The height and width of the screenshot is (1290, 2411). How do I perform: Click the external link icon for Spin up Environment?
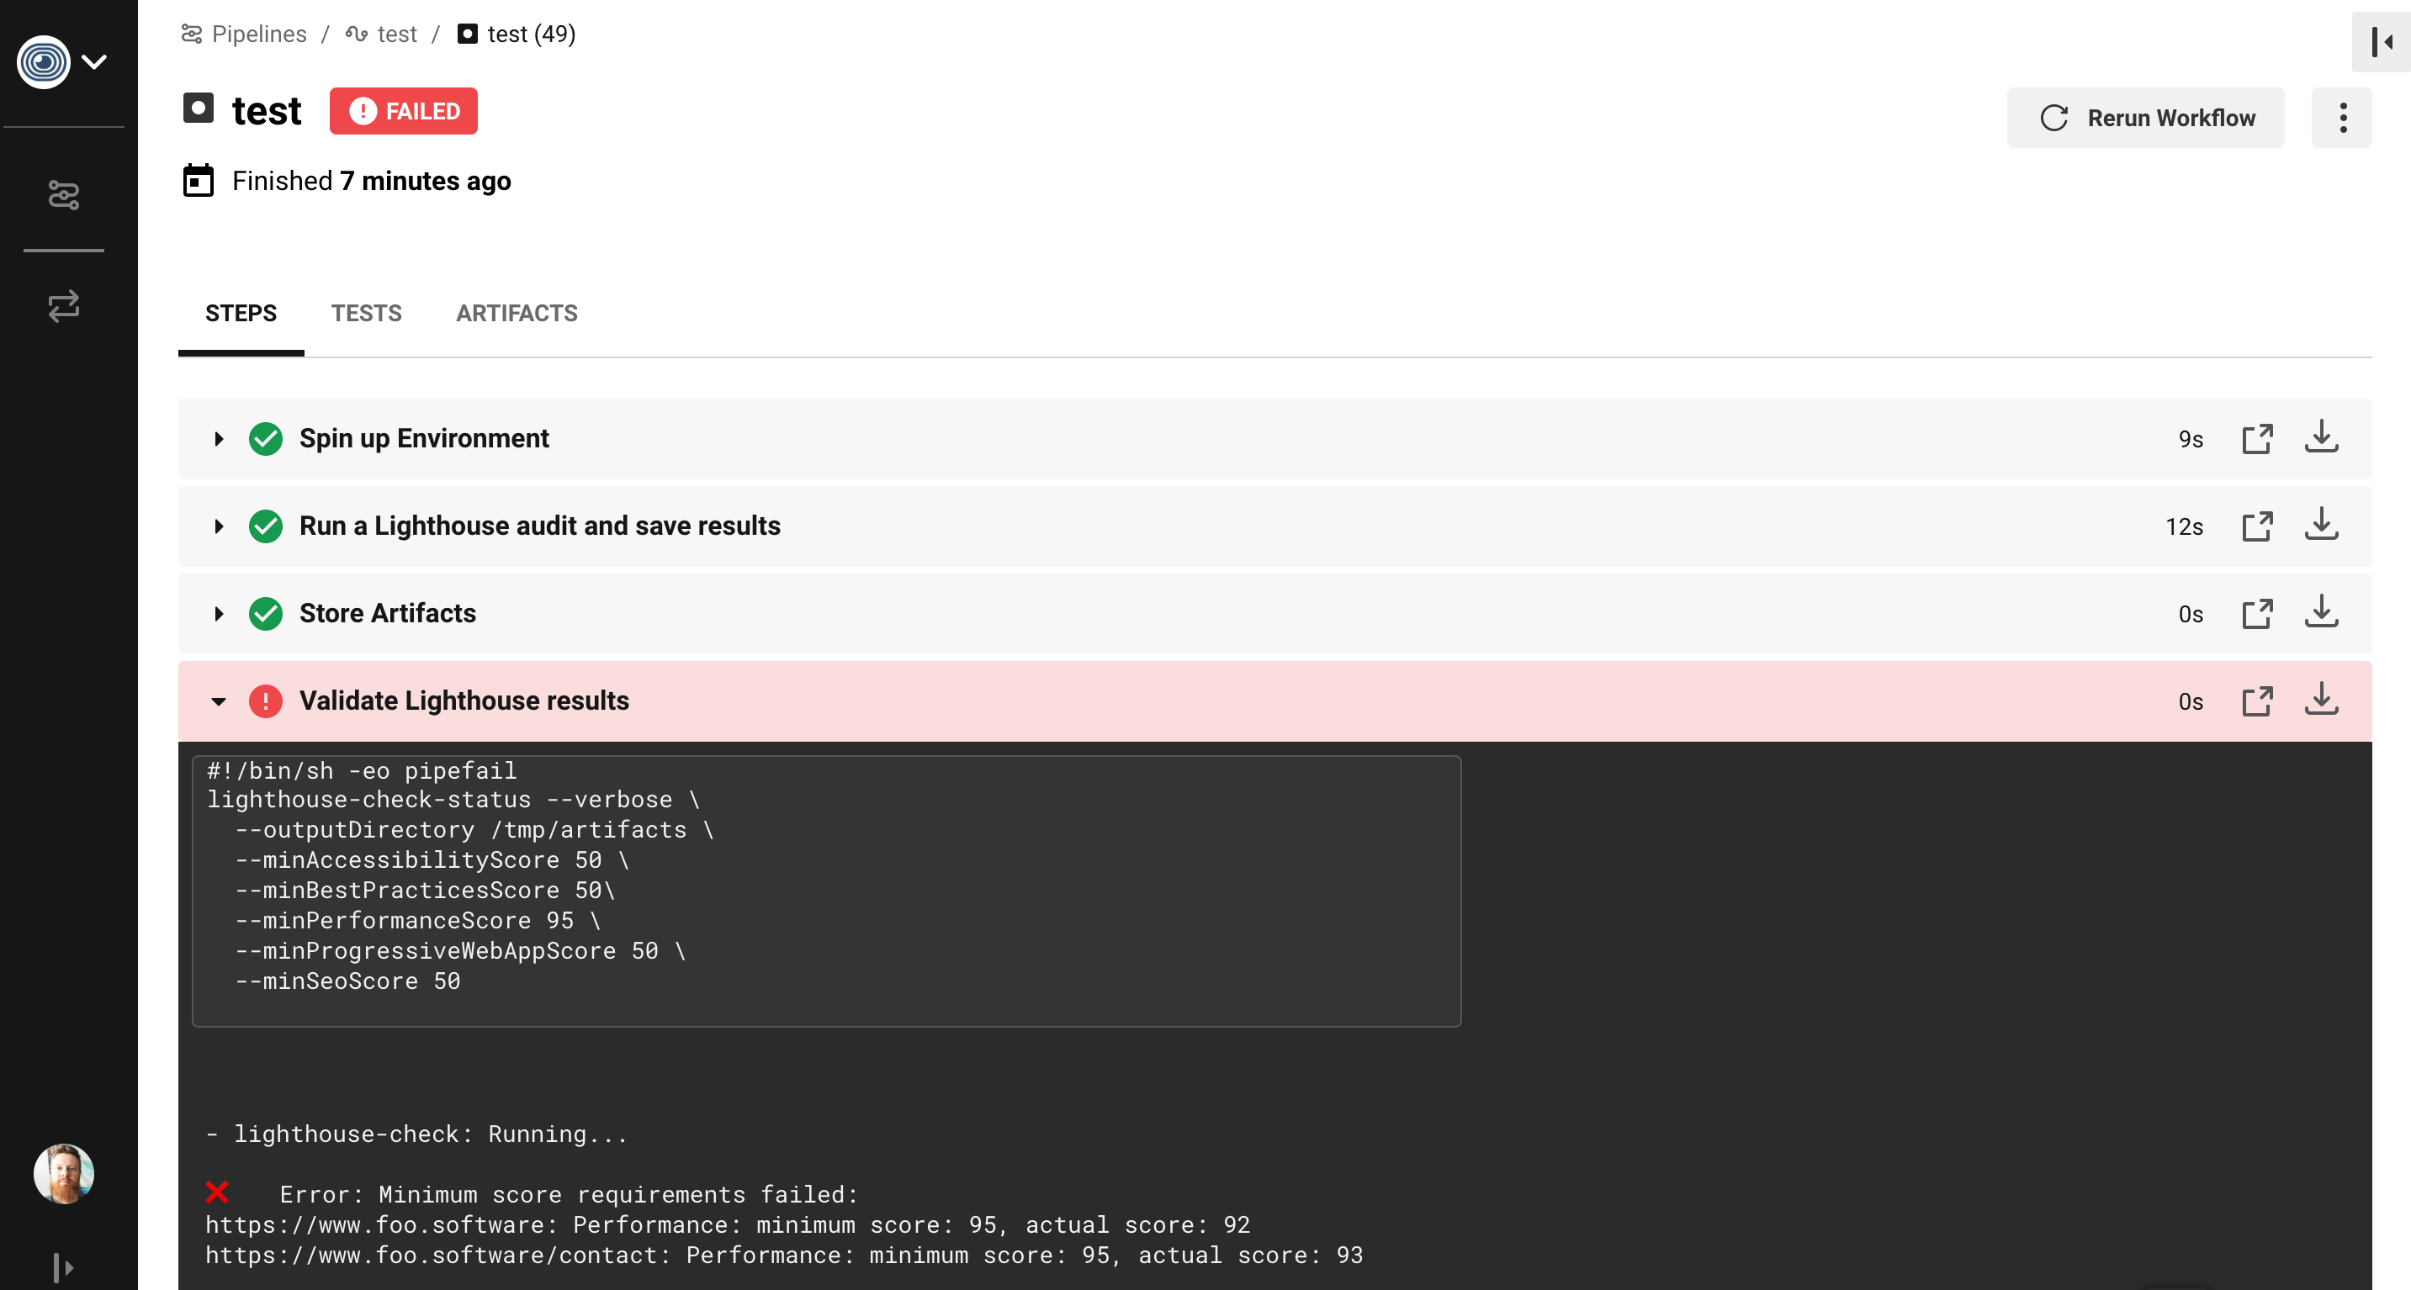coord(2258,437)
